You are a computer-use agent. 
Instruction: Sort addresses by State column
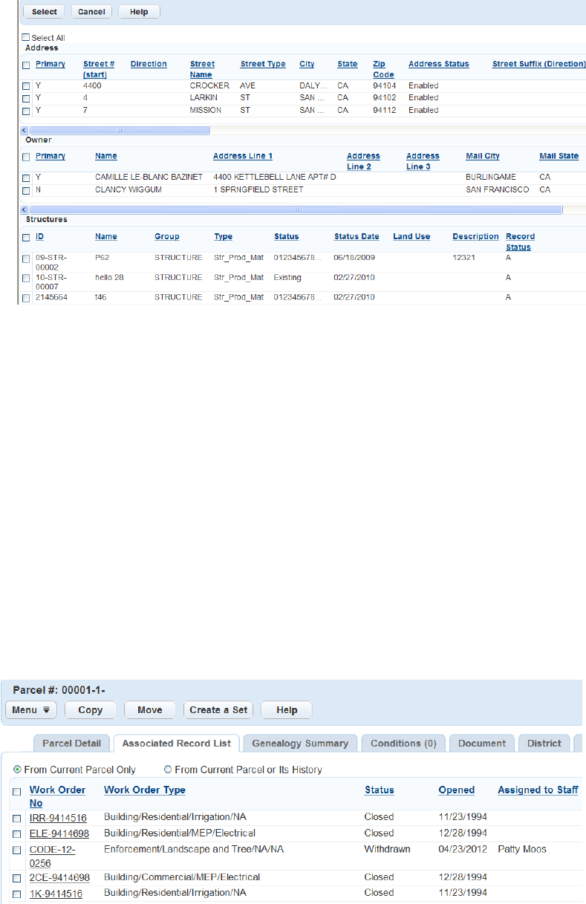(x=347, y=64)
